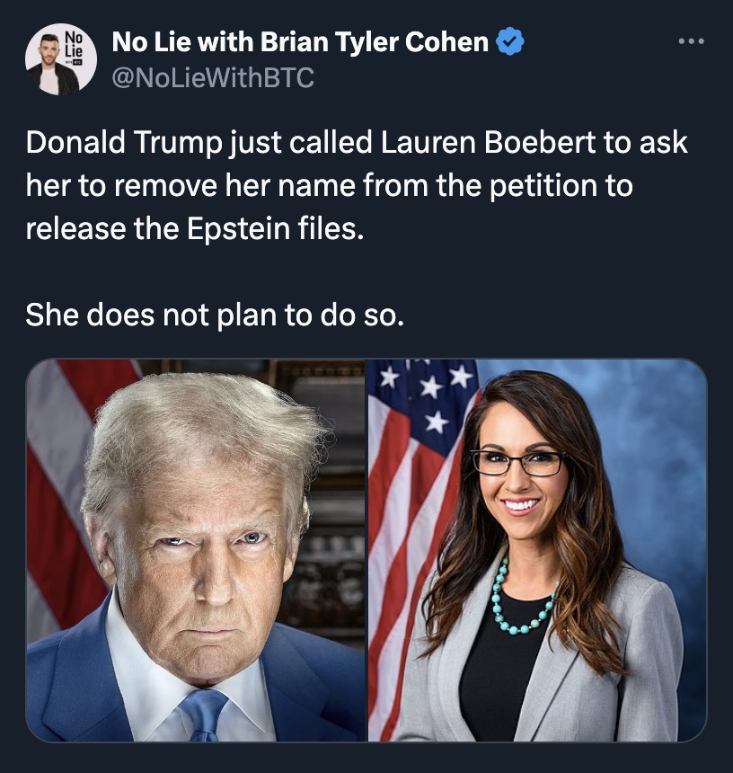Viewport: 733px width, 773px height.
Task: Click the blue verified checkmark badge
Action: click(x=510, y=41)
